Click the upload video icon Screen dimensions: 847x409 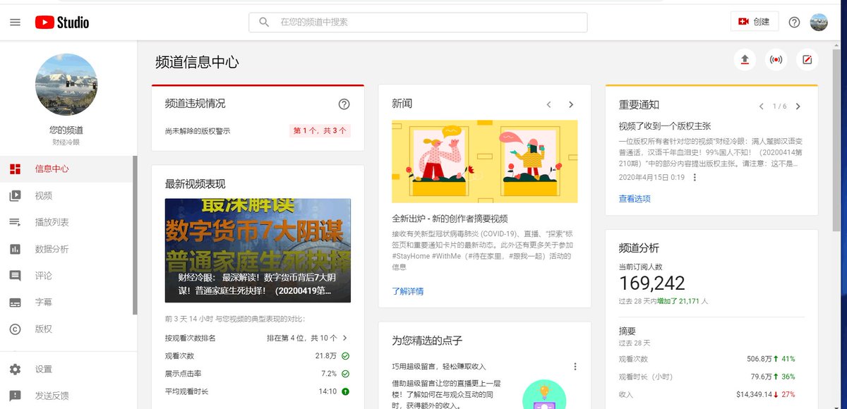pos(744,60)
